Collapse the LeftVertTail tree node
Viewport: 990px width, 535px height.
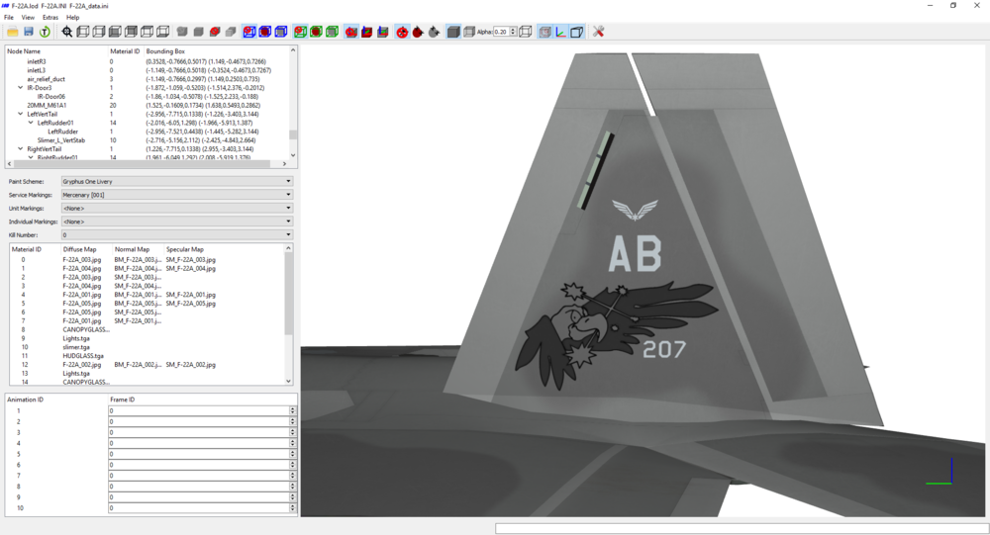pyautogui.click(x=20, y=114)
